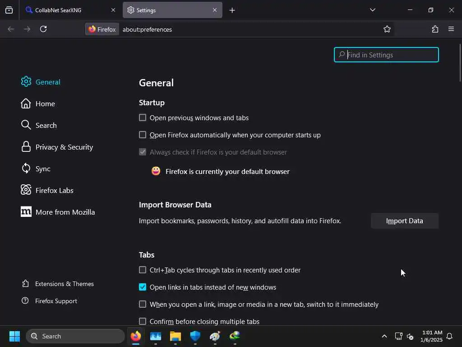Enable switch to new tab immediately option

[143, 304]
